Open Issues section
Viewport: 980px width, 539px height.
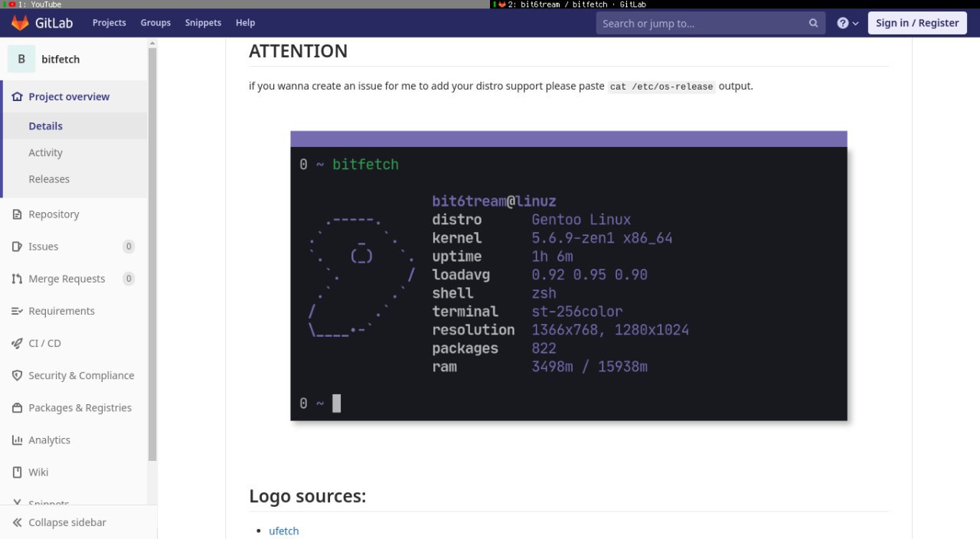coord(44,247)
